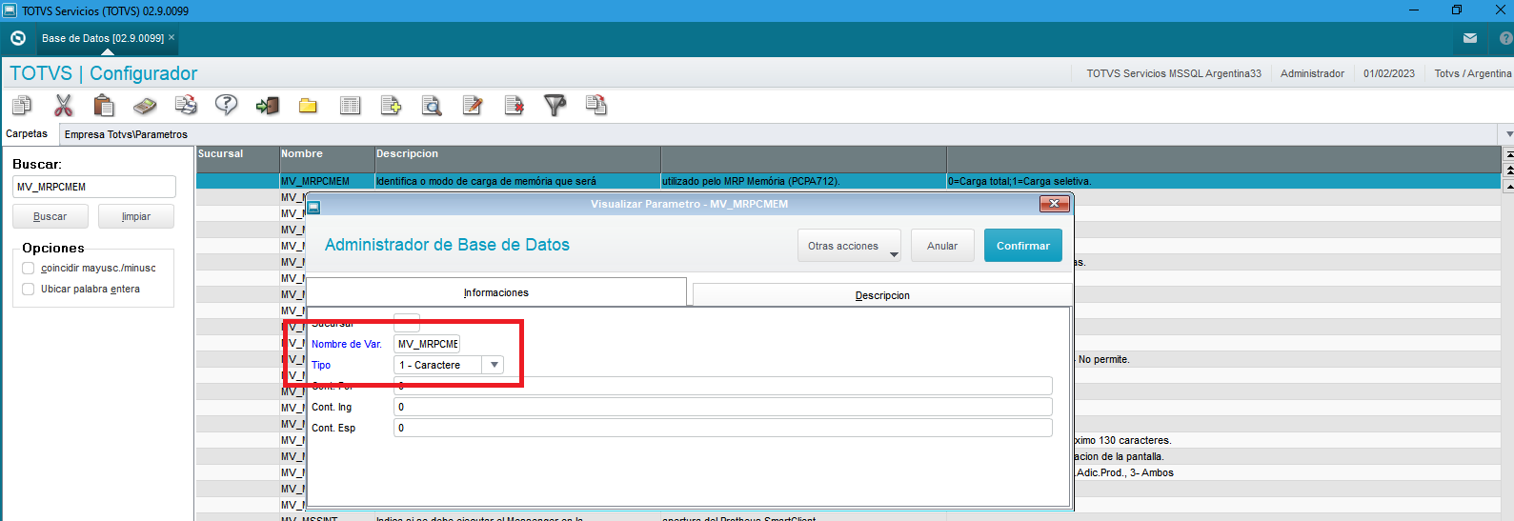1514x521 pixels.
Task: Open the Help question-mark icon
Action: (x=226, y=105)
